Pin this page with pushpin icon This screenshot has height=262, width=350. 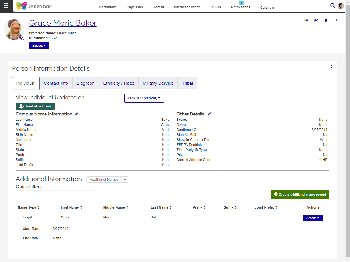[x=336, y=21]
